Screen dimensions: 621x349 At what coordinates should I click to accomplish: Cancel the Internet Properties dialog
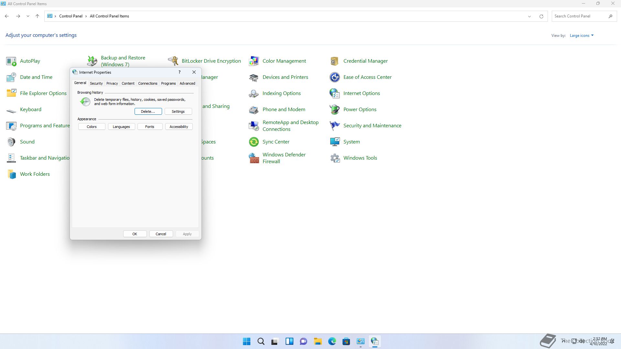coord(161,234)
